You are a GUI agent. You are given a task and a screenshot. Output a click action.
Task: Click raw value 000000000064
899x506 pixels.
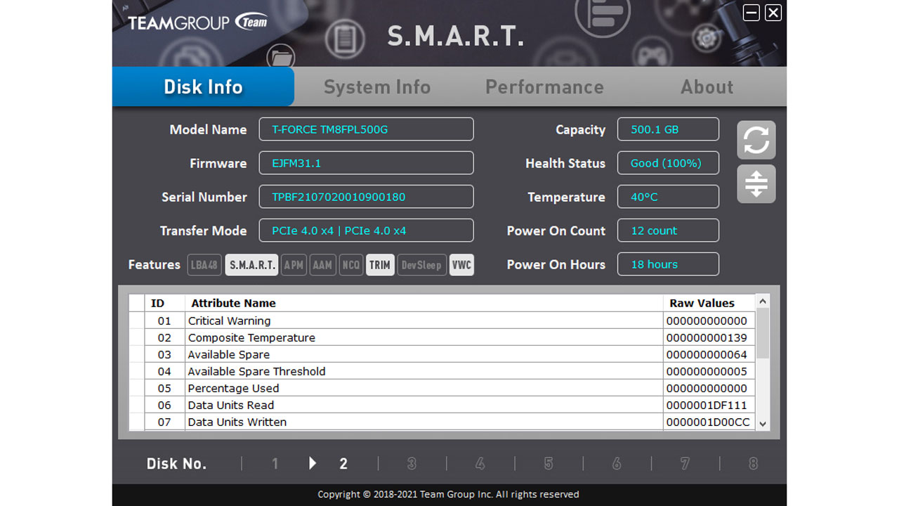tap(707, 355)
